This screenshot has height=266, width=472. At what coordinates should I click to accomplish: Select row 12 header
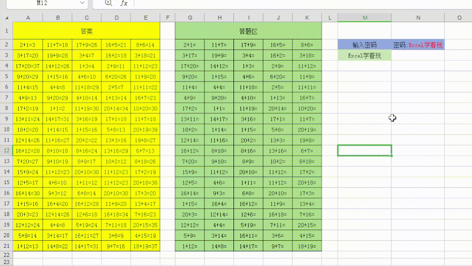[x=6, y=151]
